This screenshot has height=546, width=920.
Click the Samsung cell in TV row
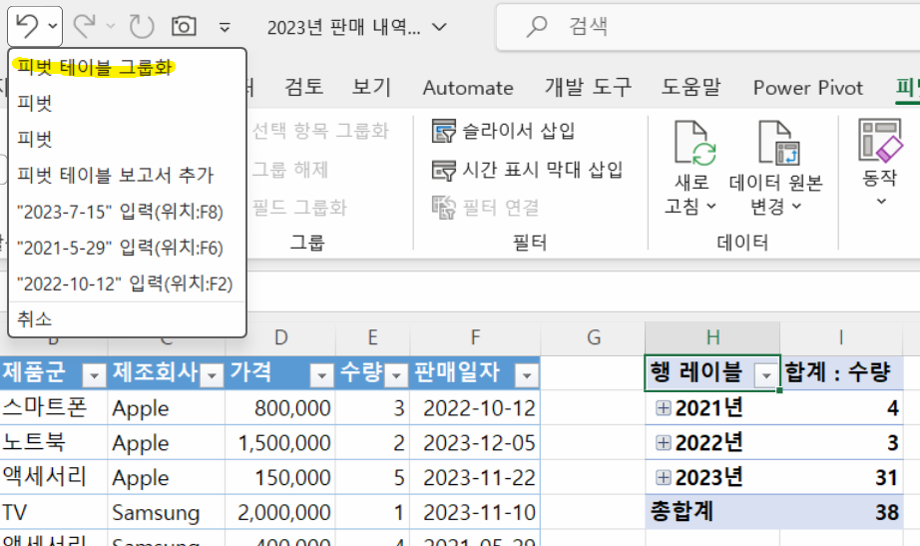[166, 512]
